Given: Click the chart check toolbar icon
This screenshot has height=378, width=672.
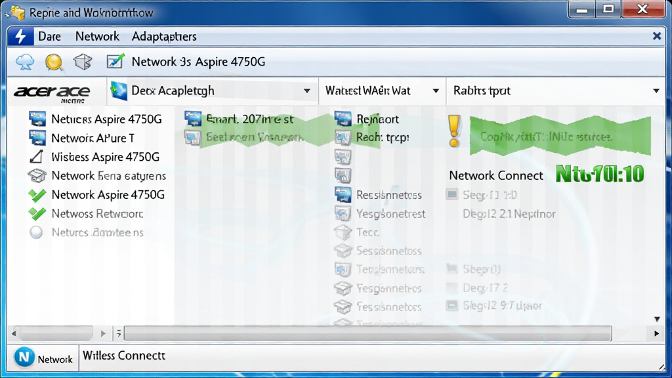Looking at the screenshot, I should (115, 61).
